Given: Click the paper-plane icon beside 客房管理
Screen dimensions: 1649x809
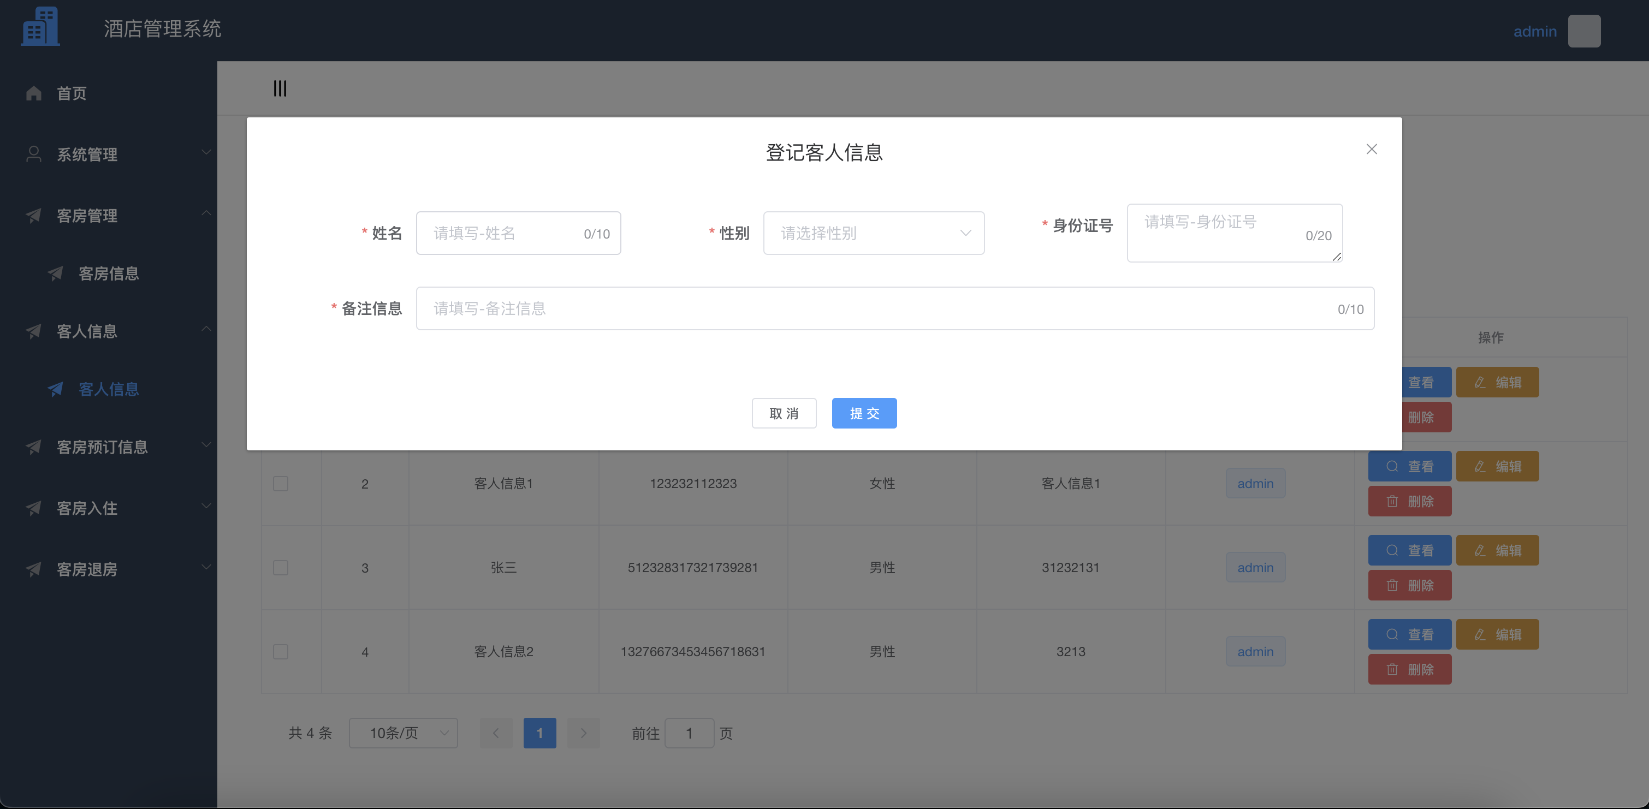Looking at the screenshot, I should coord(34,215).
